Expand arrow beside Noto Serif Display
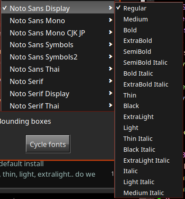185x199 pixels. click(x=111, y=93)
